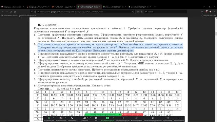Open Zoom Chat bubble
The image size is (217, 122).
pos(96,119)
